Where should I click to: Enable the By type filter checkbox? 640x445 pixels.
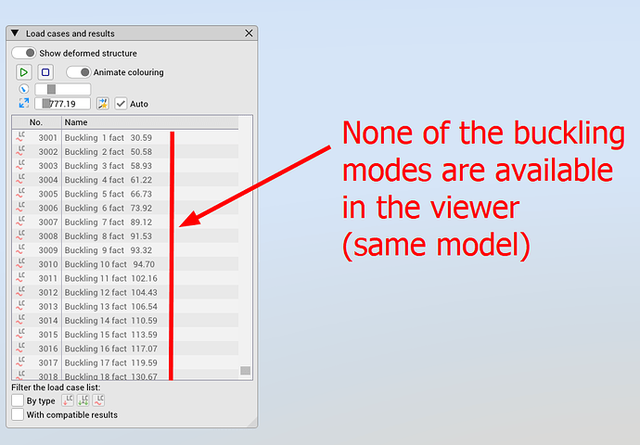point(18,400)
